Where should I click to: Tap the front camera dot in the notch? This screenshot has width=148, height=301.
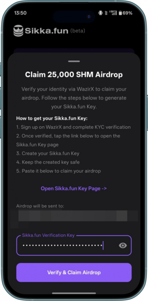click(89, 17)
